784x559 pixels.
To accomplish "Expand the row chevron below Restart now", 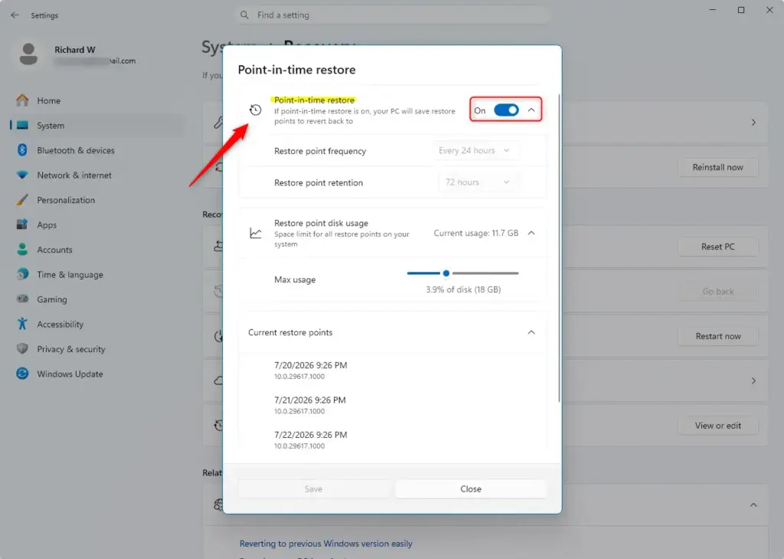I will click(753, 381).
